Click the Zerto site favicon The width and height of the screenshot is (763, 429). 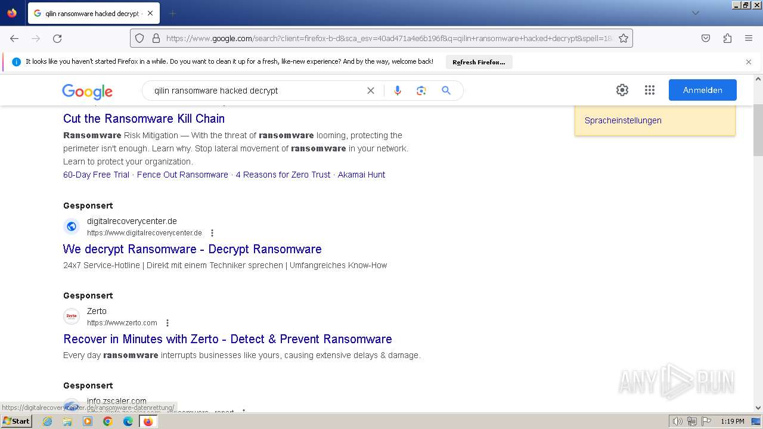click(x=72, y=316)
